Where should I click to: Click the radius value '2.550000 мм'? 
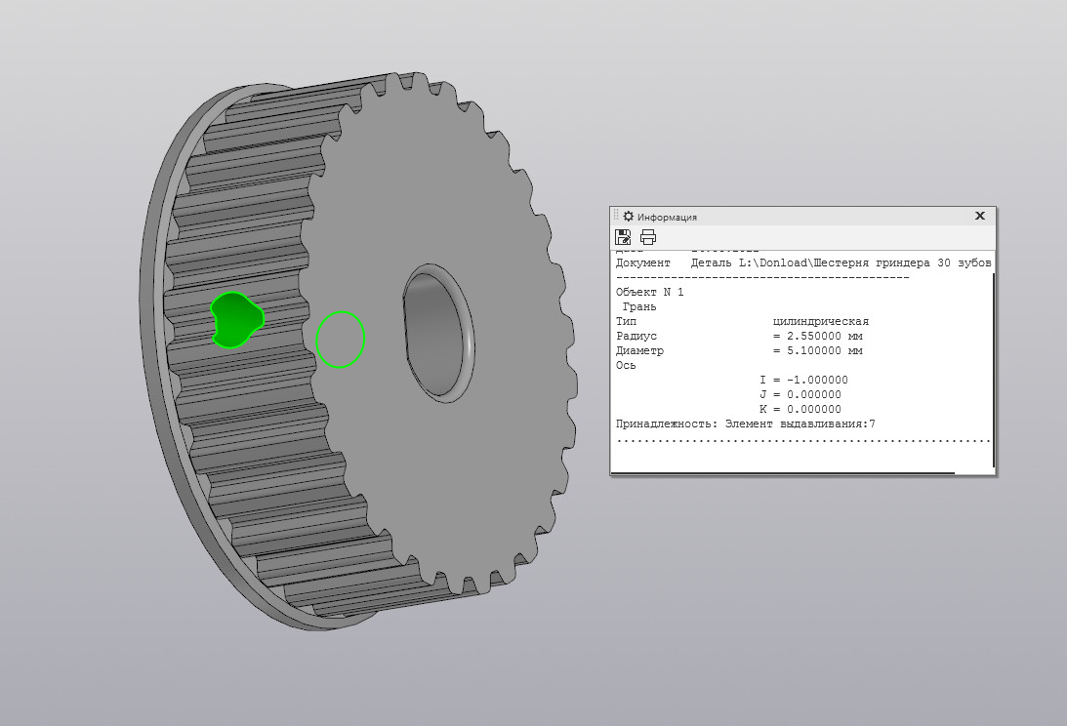(825, 336)
